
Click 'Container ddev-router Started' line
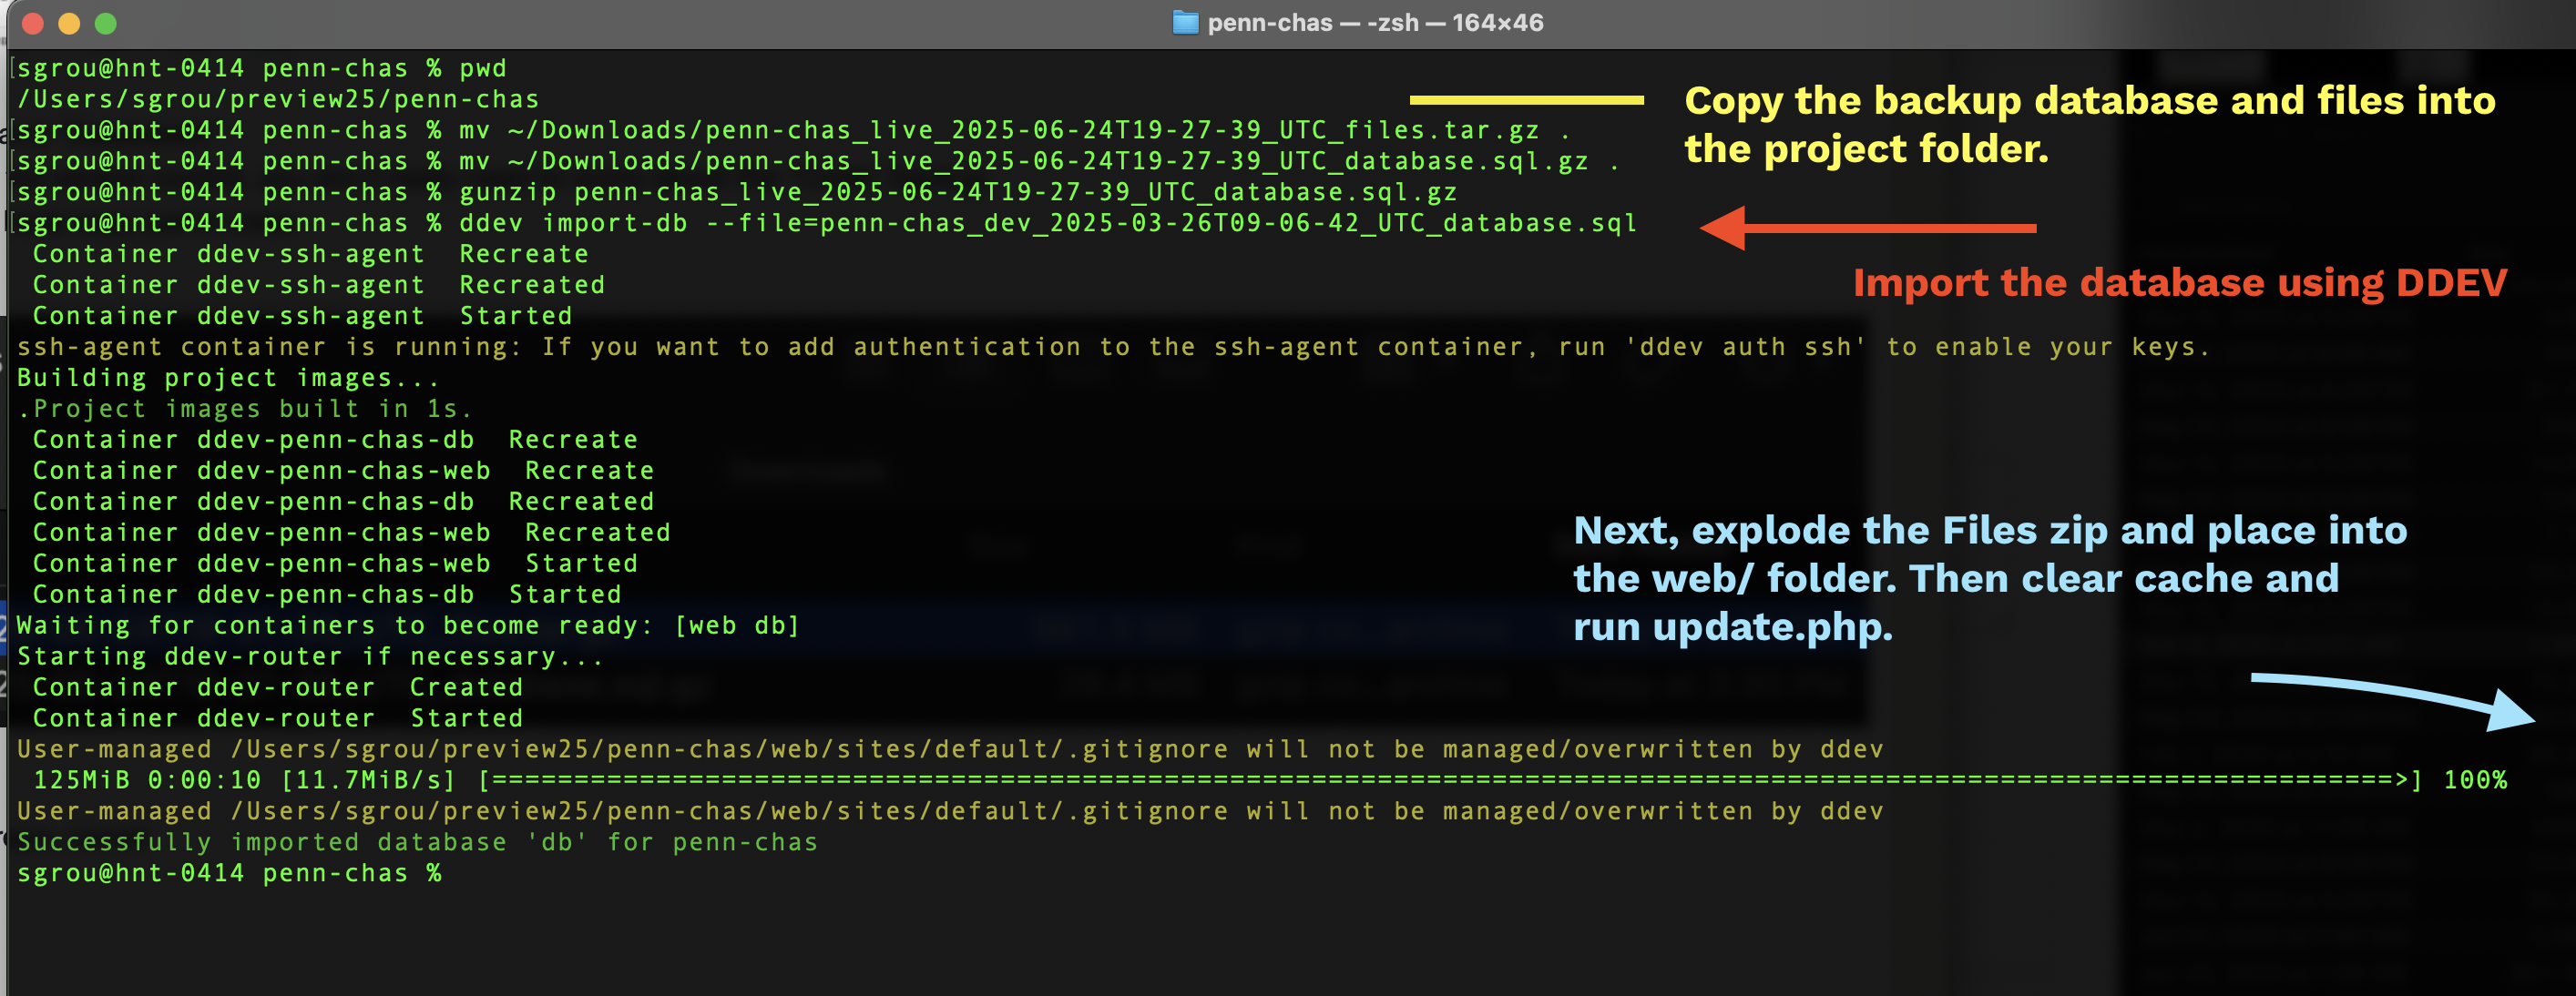278,718
